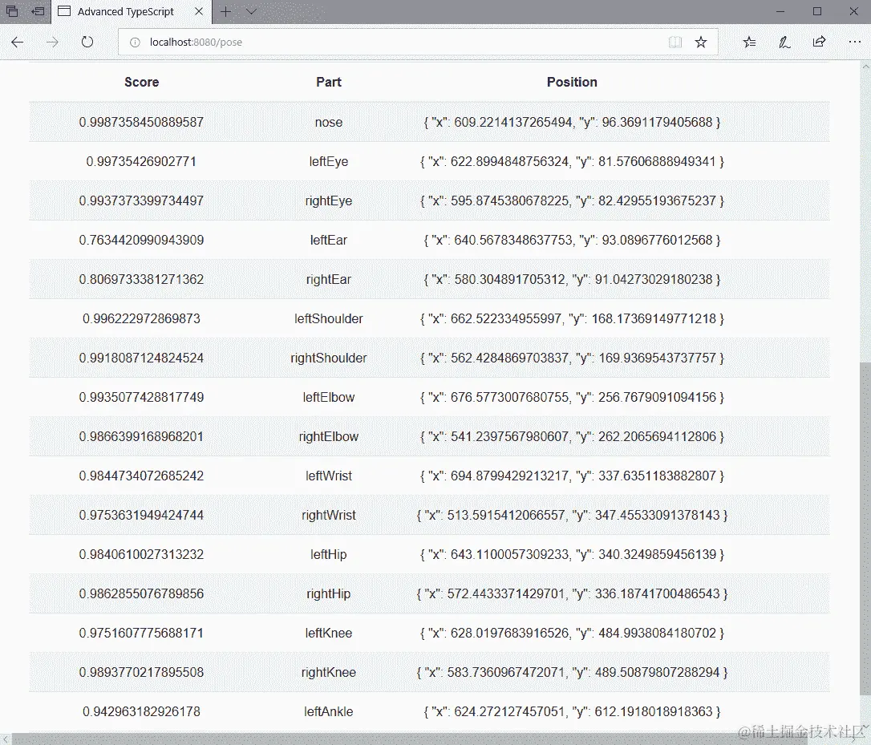
Task: Click the rightKnee position value cell
Action: 572,673
